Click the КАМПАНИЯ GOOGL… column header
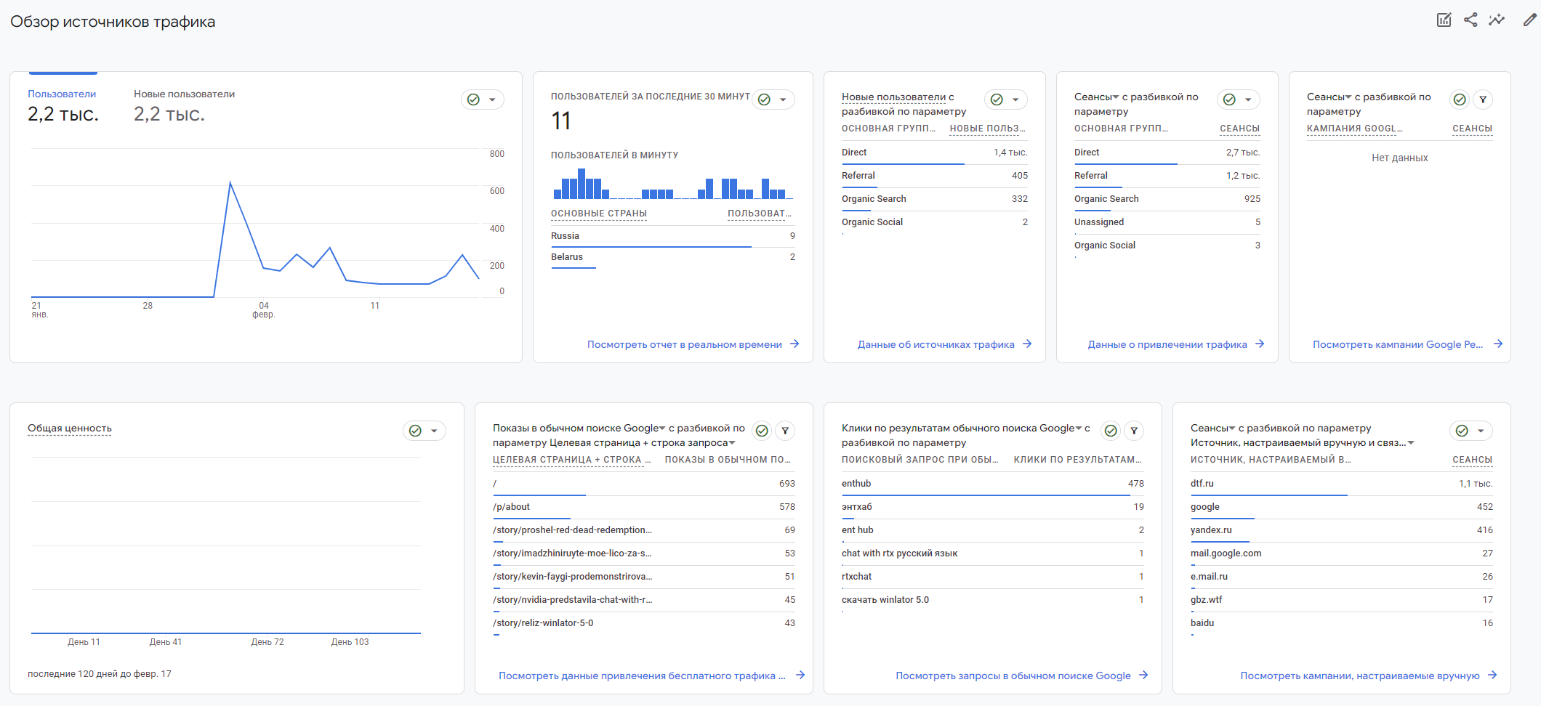The height and width of the screenshot is (706, 1541). click(1355, 129)
